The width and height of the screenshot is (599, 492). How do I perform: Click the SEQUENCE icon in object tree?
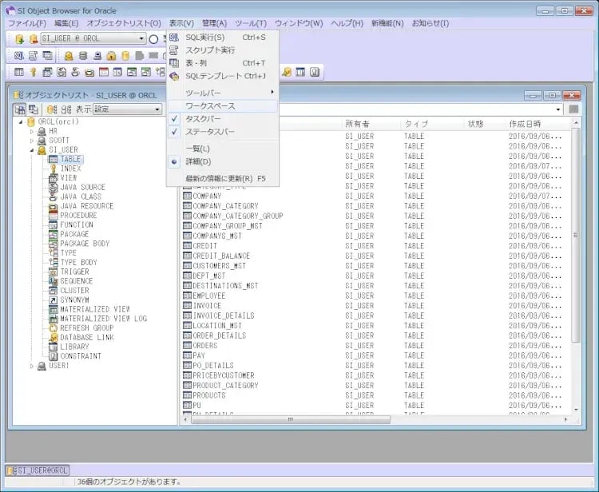(54, 281)
